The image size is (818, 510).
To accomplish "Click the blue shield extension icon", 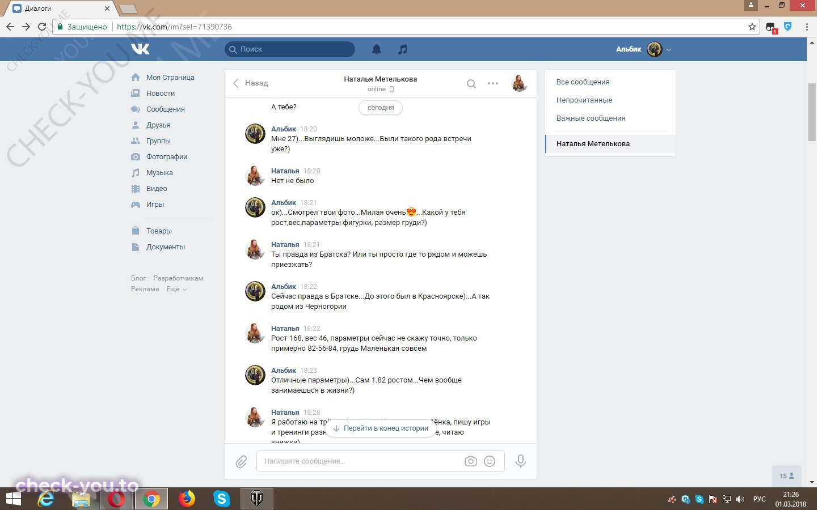I will pos(788,26).
